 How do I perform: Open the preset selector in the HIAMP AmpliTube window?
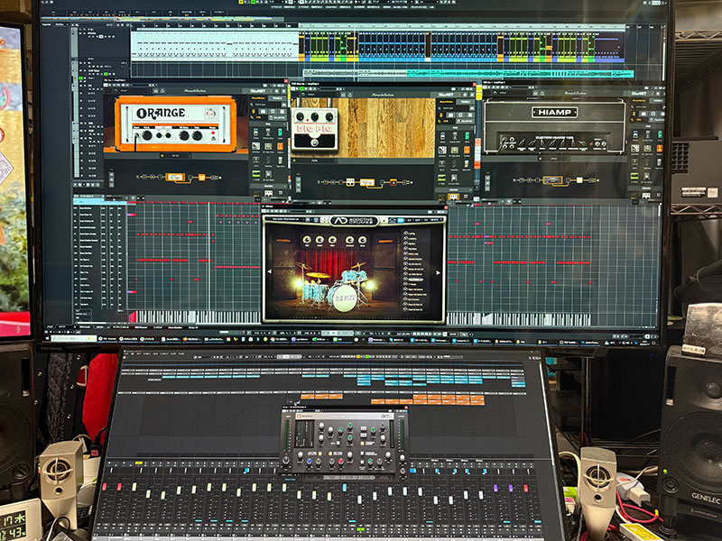click(511, 93)
